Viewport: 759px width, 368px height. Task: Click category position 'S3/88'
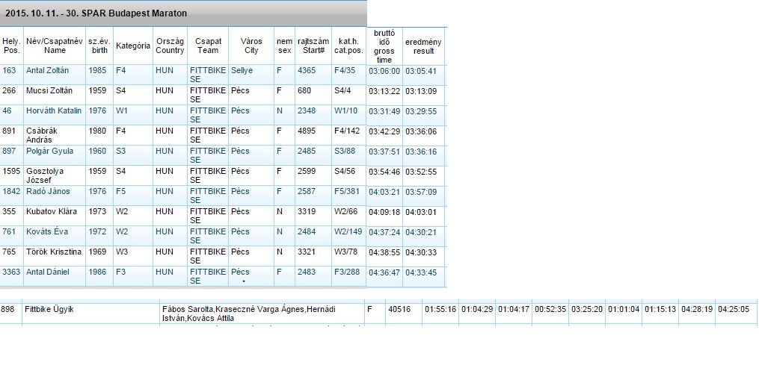(345, 152)
